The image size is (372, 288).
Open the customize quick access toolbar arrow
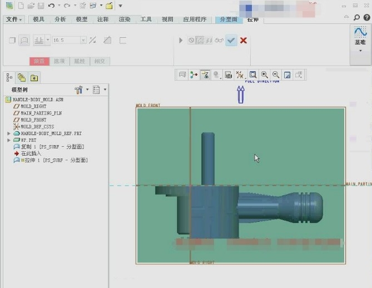[121, 6]
